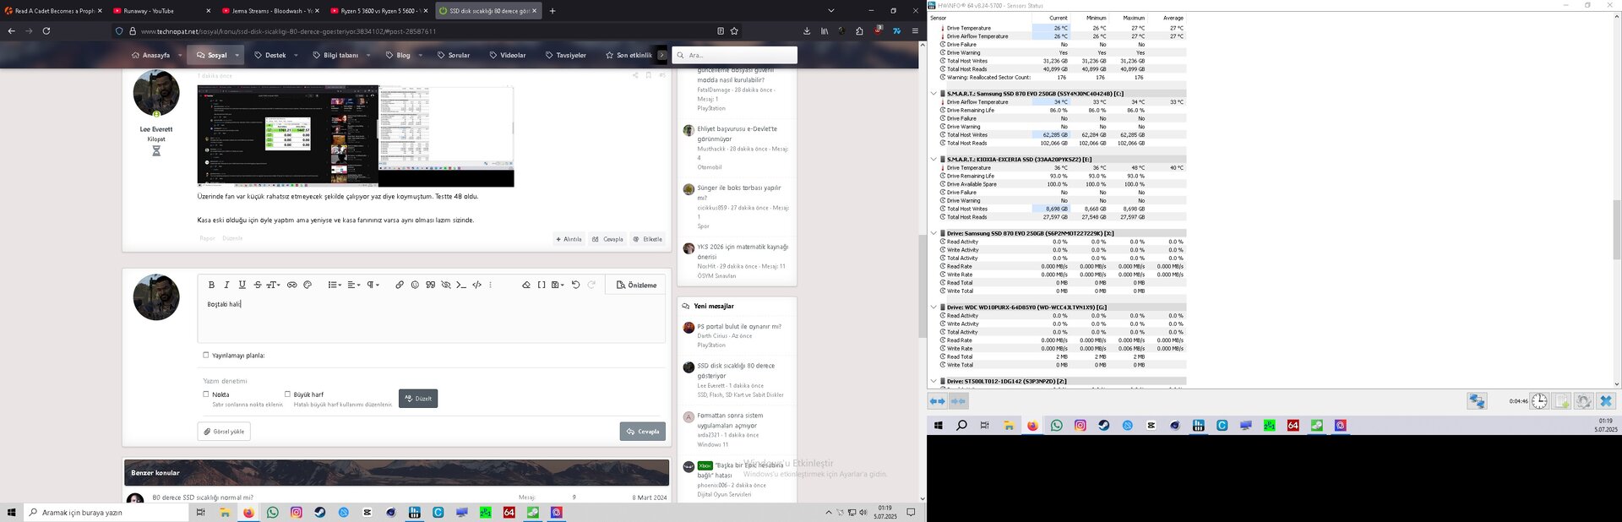Open Videolar in forum navigation
The height and width of the screenshot is (522, 1622).
coord(507,55)
